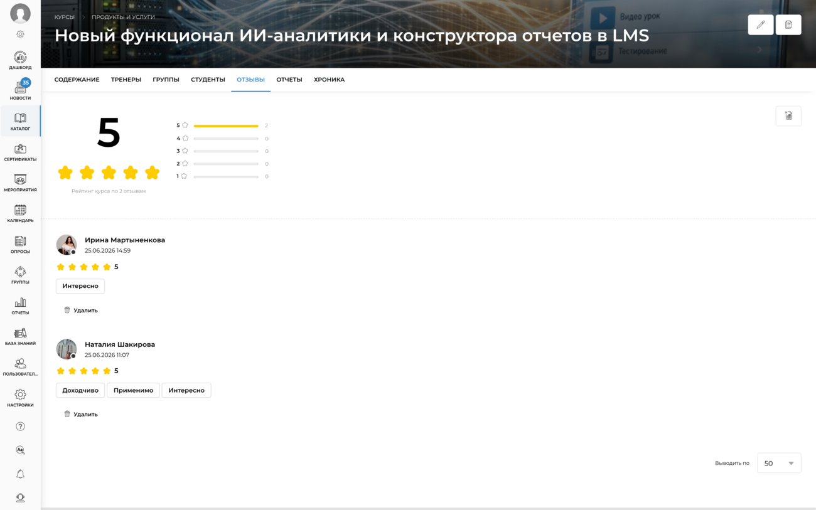Click the small gear under profile avatar

coord(20,35)
